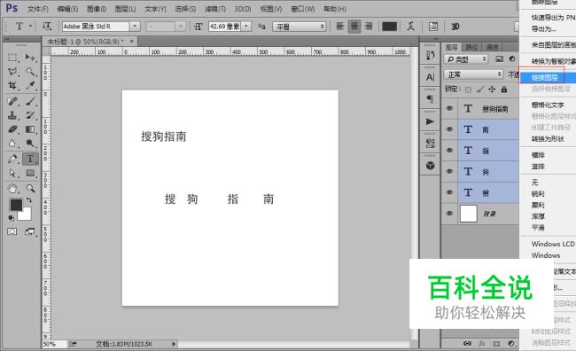
Task: Open the Paragraph panel icon in dock
Action: coord(430,99)
